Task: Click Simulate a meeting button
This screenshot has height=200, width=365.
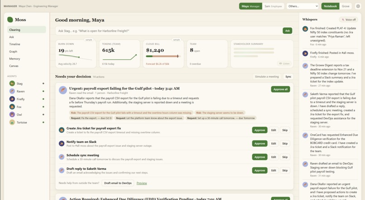Action: 267,77
